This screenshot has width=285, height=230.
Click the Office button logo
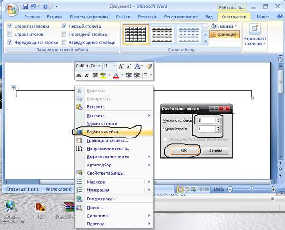click(11, 10)
